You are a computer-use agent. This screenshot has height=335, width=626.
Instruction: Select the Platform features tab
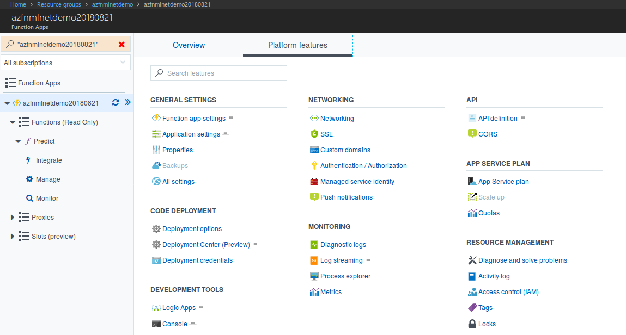click(x=297, y=45)
